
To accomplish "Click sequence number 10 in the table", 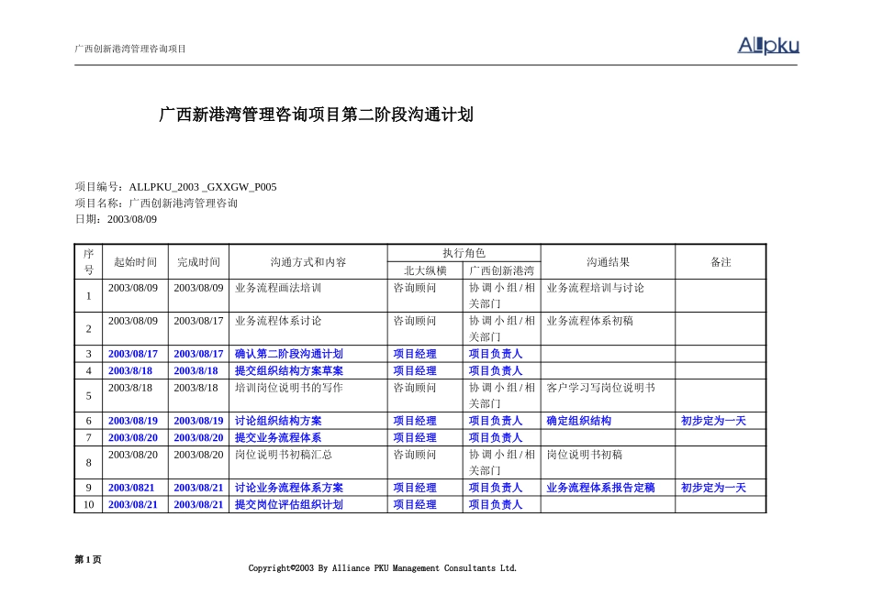I will [88, 504].
